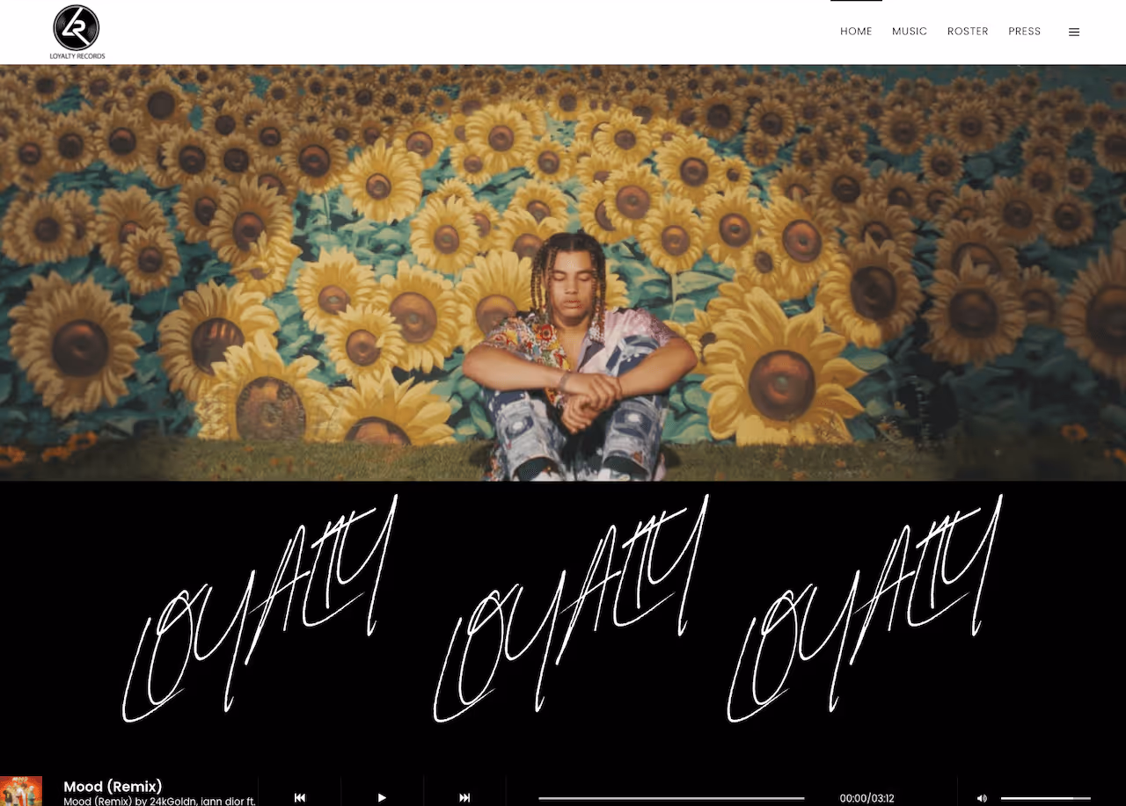Viewport: 1126px width, 806px height.
Task: Skip to the previous track
Action: [x=299, y=797]
